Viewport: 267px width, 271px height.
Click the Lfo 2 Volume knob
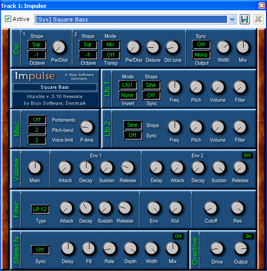[218, 127]
